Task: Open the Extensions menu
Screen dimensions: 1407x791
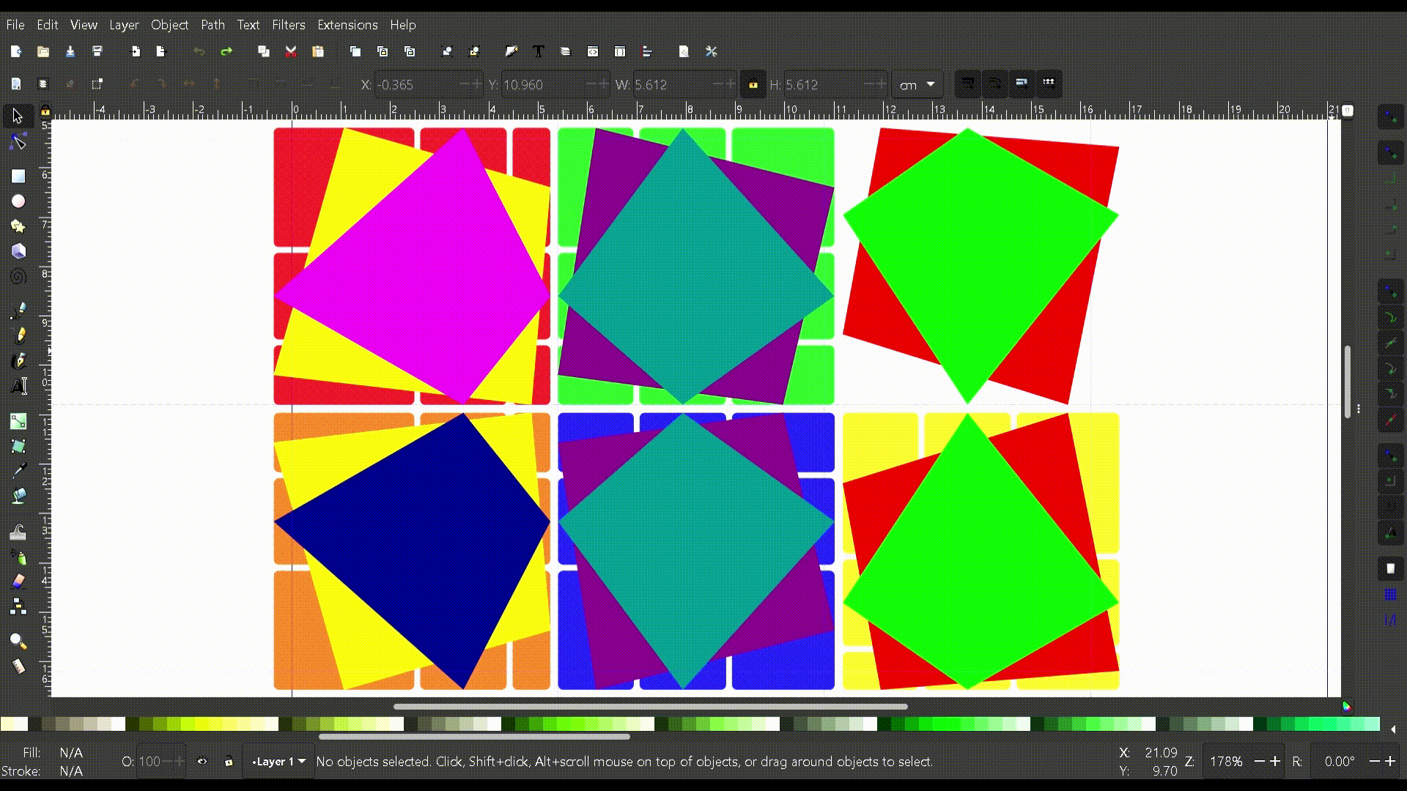Action: point(347,25)
